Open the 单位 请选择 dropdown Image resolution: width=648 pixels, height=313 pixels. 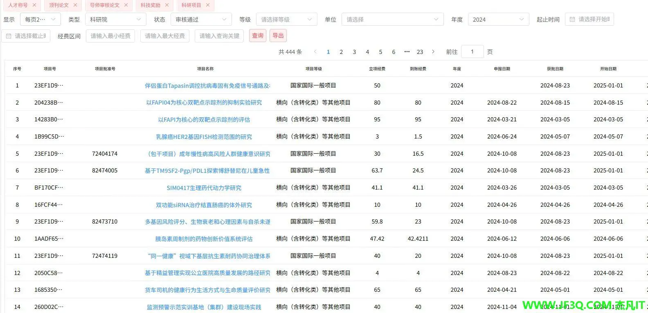(x=392, y=19)
